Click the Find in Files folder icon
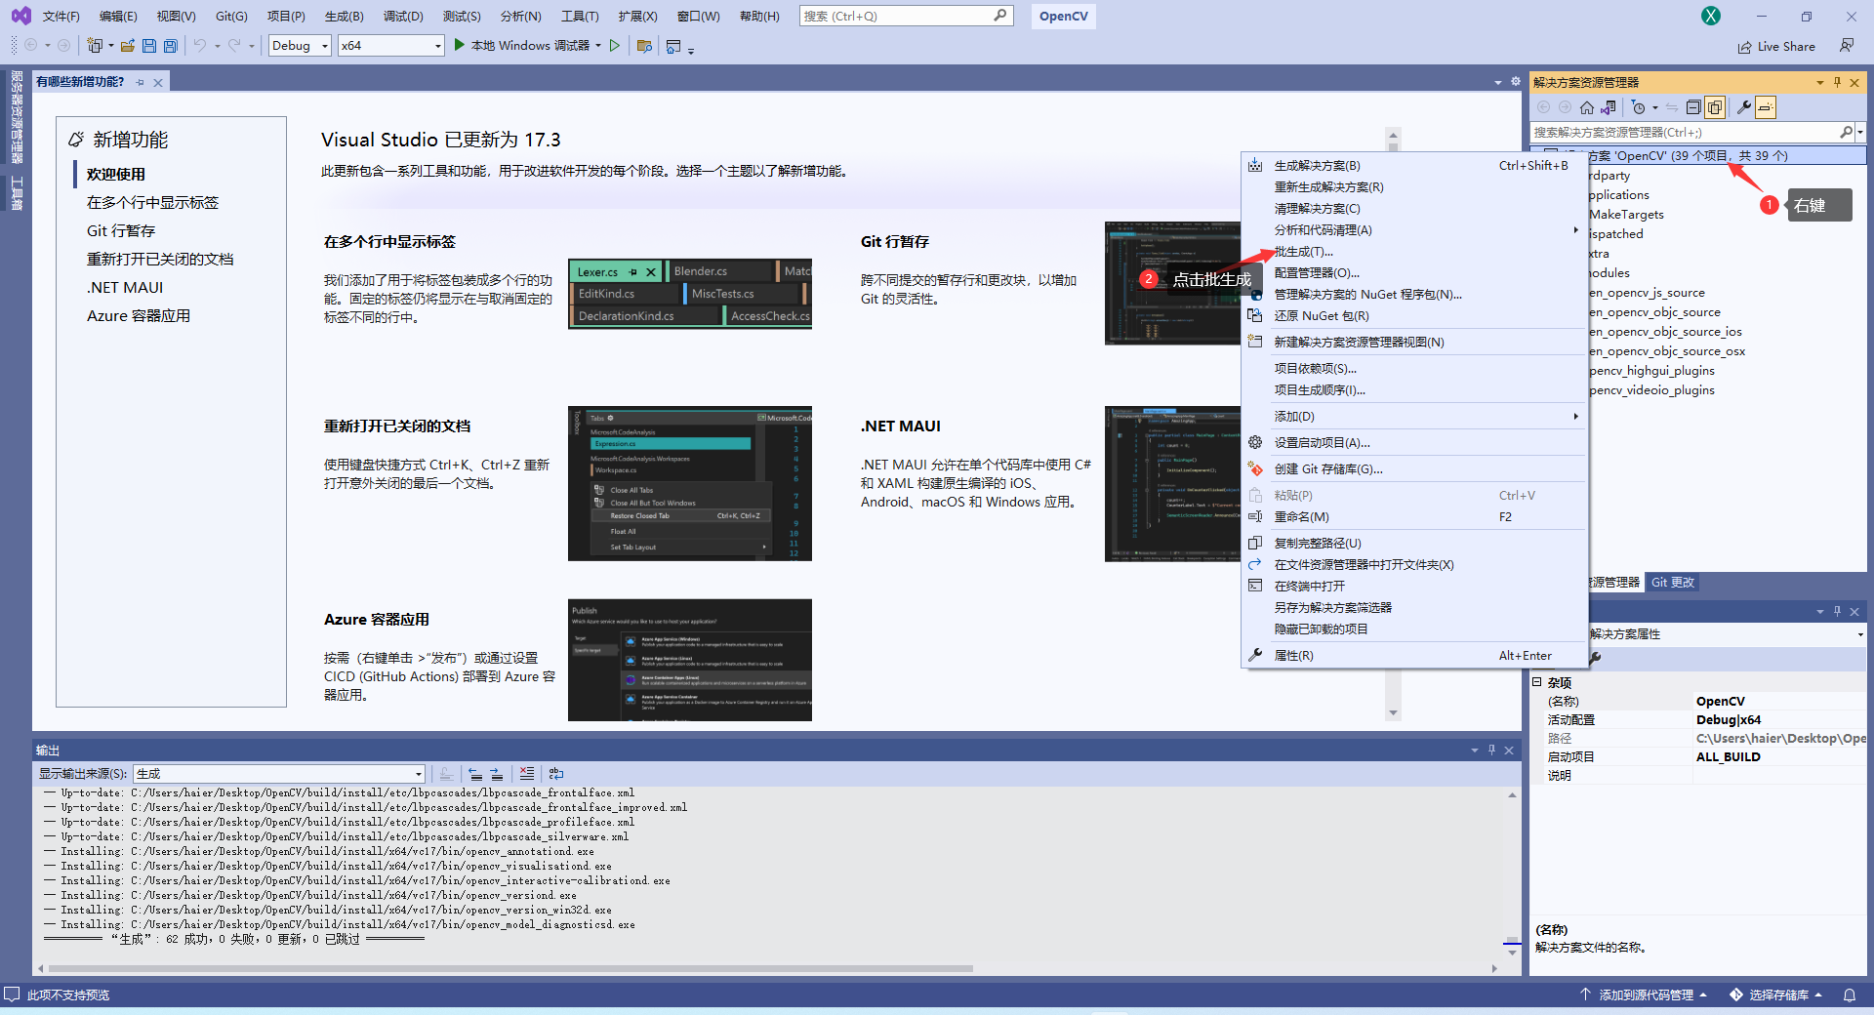Viewport: 1874px width, 1015px height. 644,46
